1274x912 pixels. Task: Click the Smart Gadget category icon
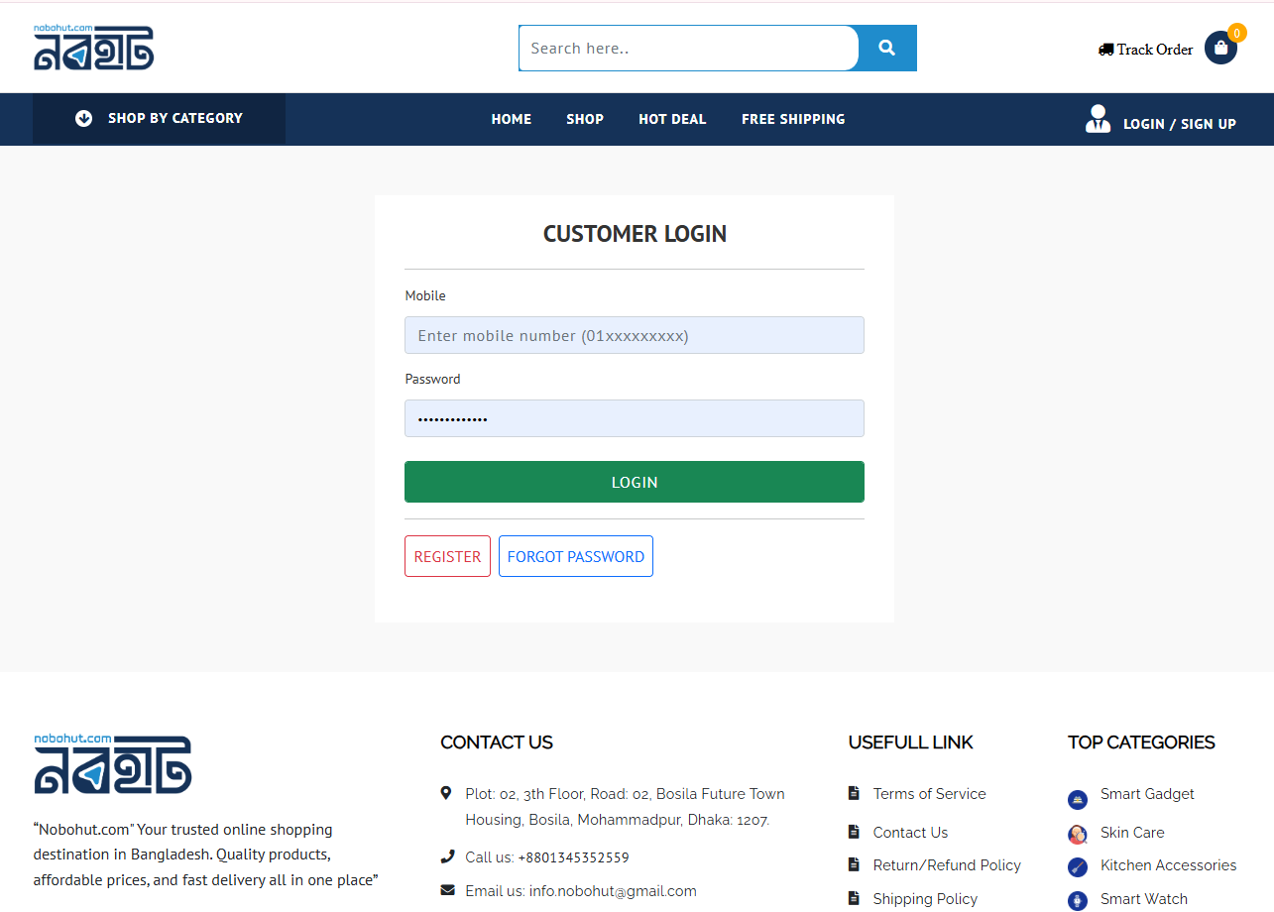1078,800
